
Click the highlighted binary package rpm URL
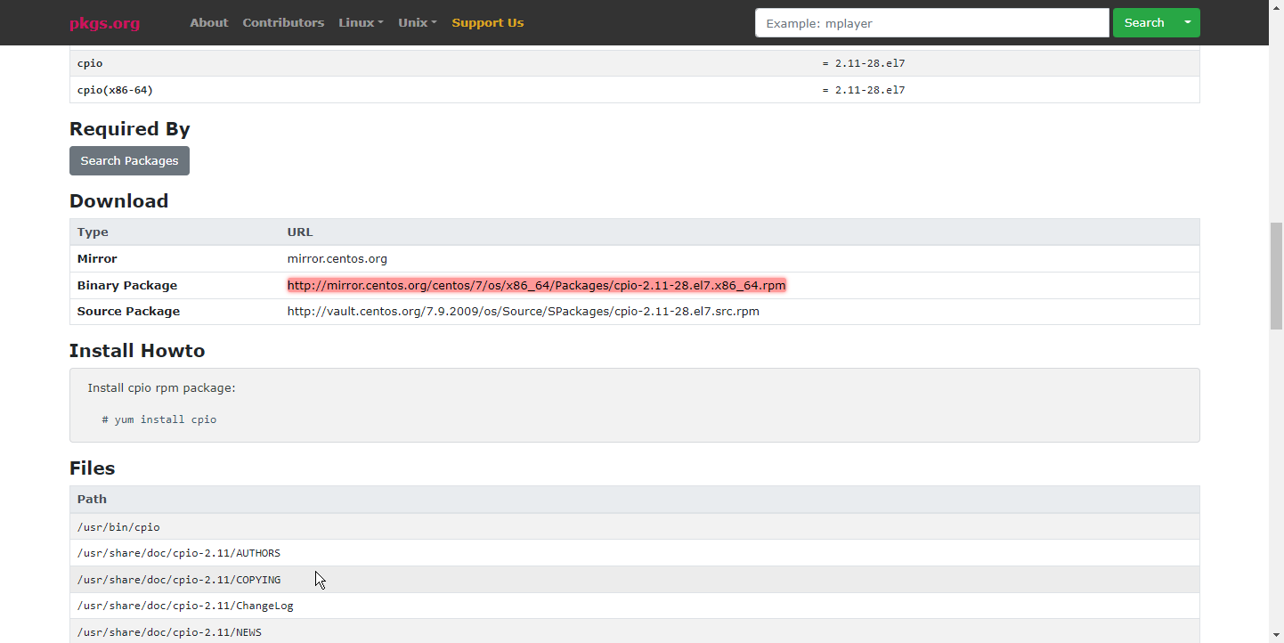536,286
